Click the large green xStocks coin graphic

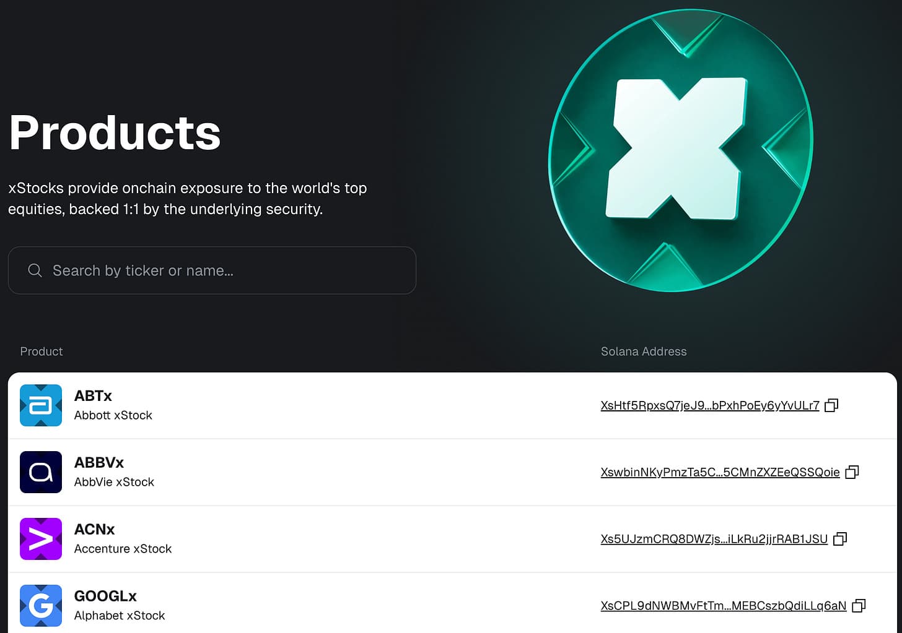[x=680, y=150]
